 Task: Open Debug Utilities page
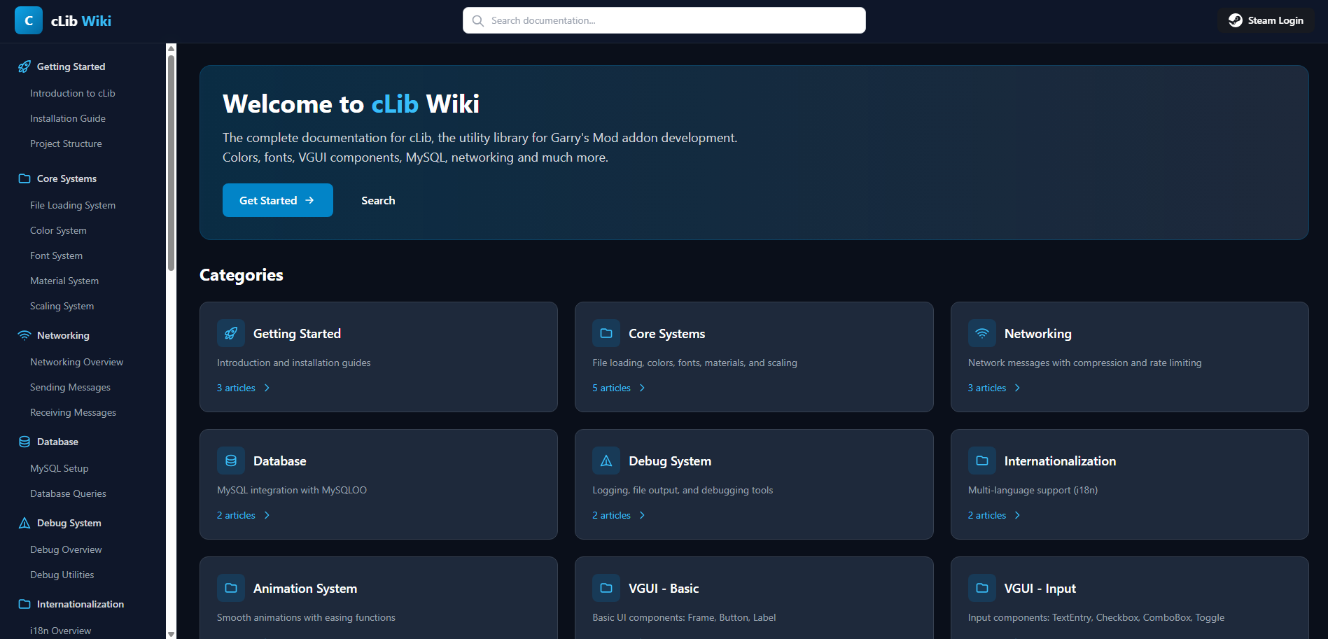[62, 575]
